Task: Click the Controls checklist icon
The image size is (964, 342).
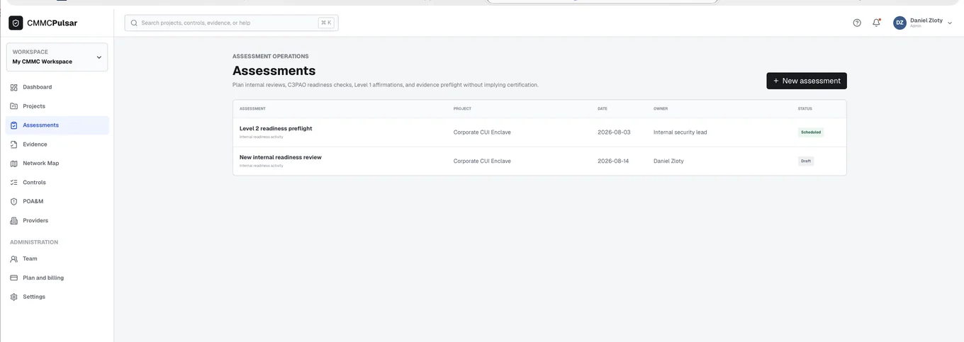Action: [x=13, y=183]
